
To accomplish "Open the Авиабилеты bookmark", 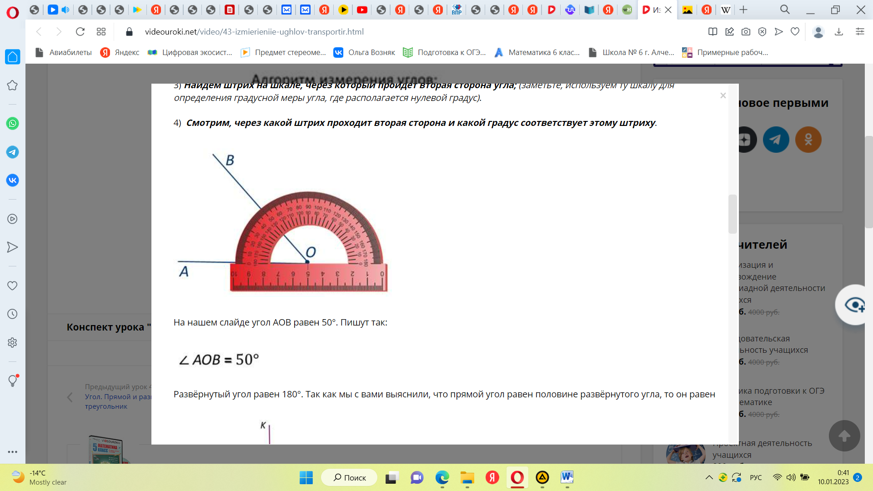I will tap(64, 52).
